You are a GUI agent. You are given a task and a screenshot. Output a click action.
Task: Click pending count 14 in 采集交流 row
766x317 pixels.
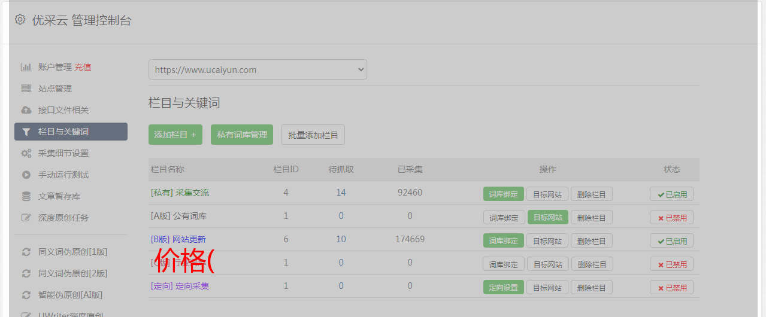(341, 193)
